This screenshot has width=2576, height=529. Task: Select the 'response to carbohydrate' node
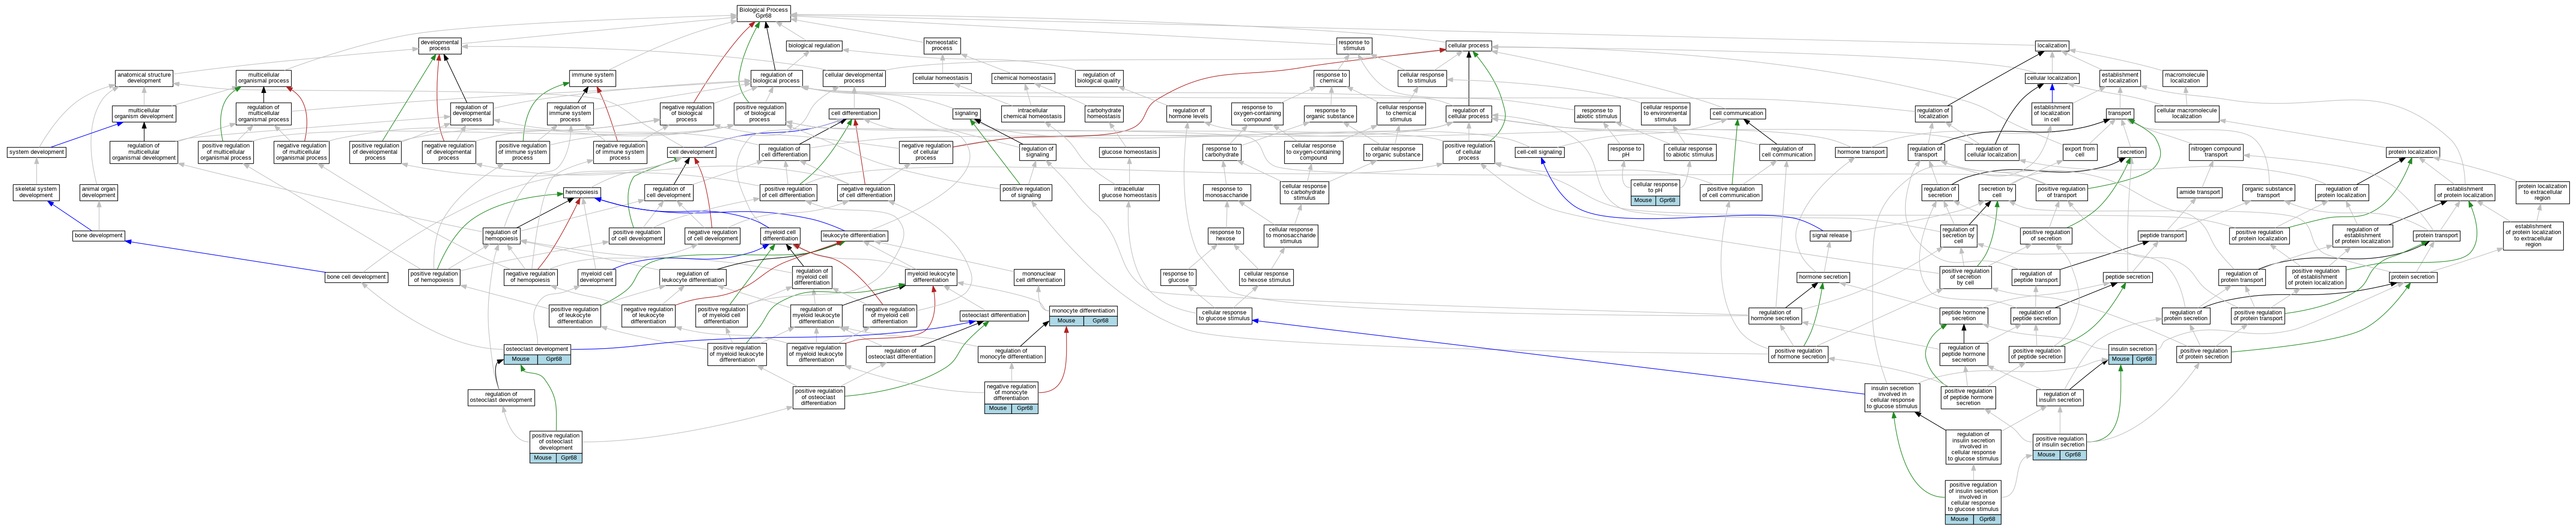pyautogui.click(x=1221, y=152)
